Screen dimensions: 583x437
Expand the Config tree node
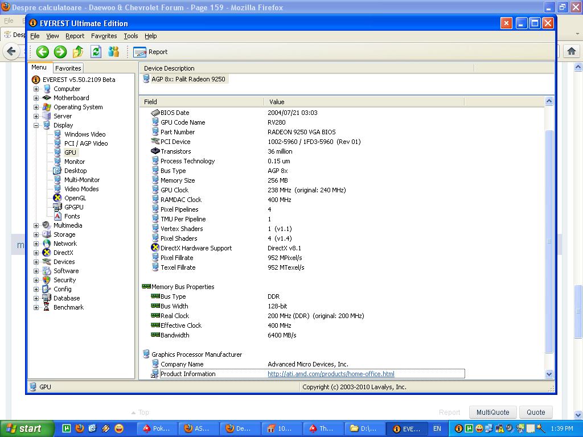(36, 289)
